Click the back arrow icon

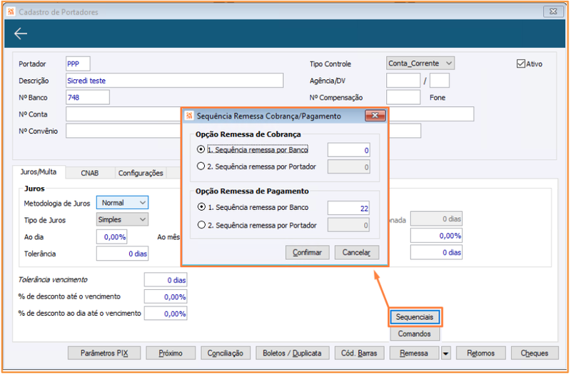click(21, 34)
